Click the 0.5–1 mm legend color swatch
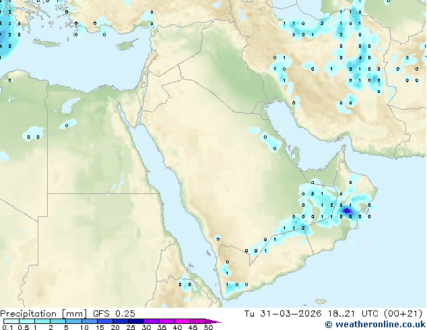 (x=27, y=321)
